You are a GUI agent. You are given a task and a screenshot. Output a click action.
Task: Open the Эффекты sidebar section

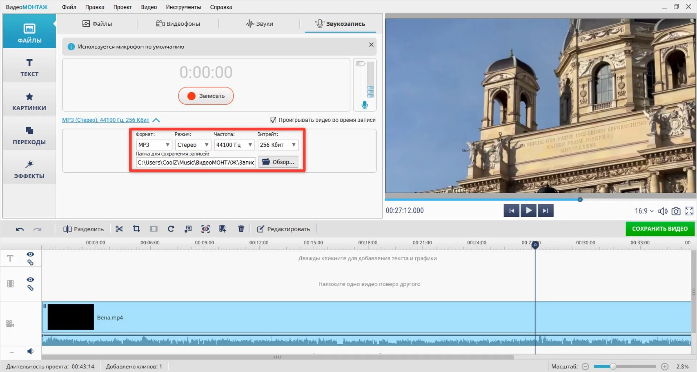coord(29,169)
